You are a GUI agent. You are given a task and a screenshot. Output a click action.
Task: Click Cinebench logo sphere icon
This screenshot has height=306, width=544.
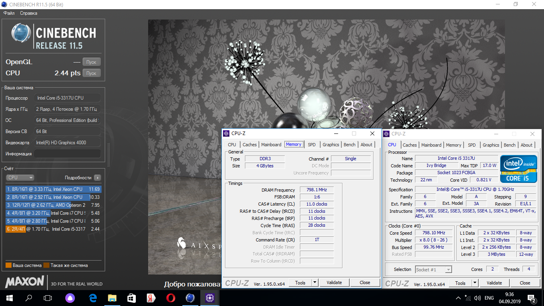[21, 33]
